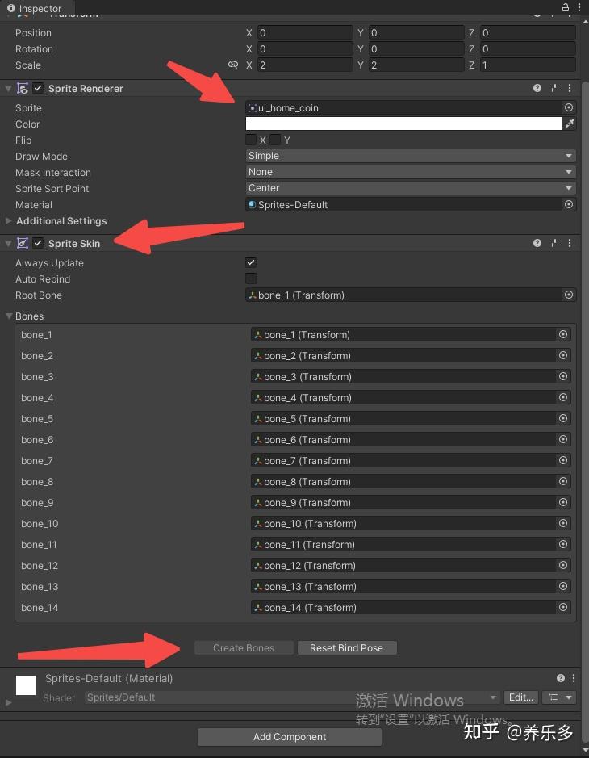Click the Rotation Z input field

pyautogui.click(x=527, y=48)
